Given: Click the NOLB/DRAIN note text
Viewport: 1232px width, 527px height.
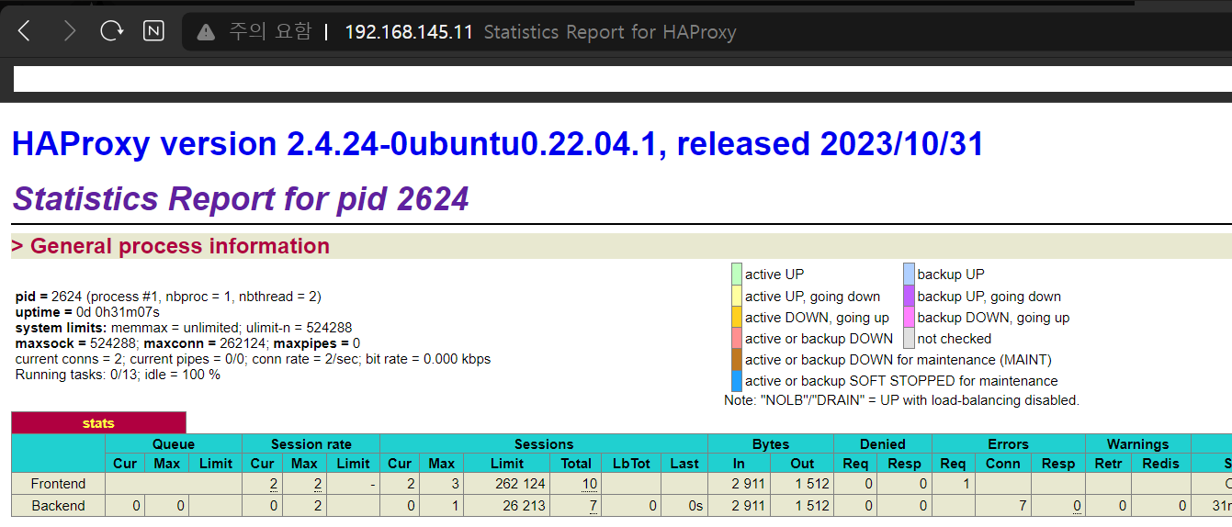Looking at the screenshot, I should [901, 400].
